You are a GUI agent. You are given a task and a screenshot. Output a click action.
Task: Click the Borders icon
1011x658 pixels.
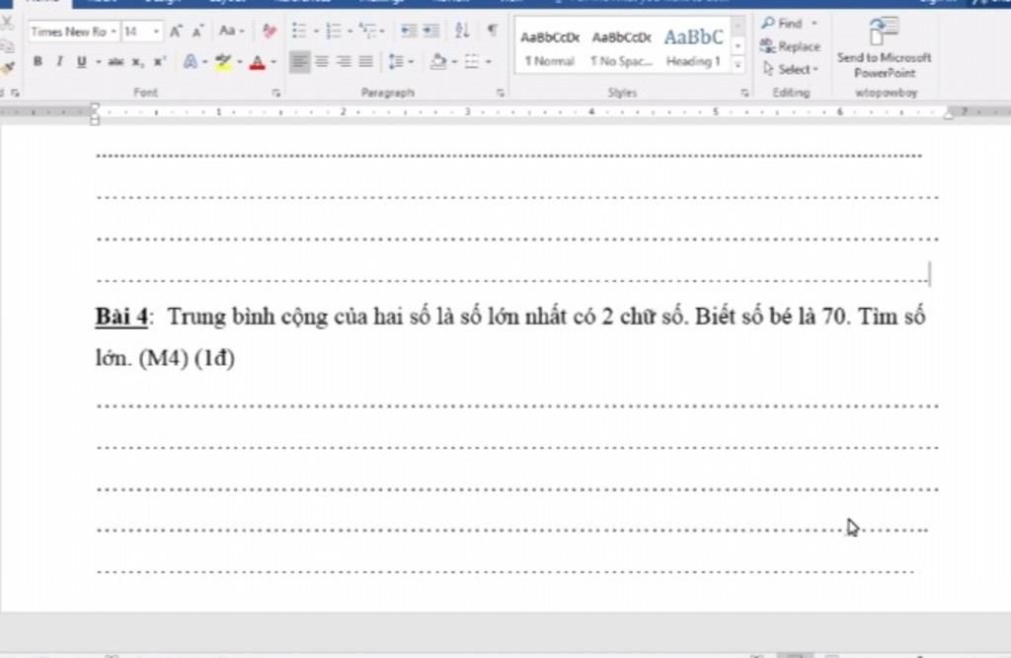click(472, 62)
